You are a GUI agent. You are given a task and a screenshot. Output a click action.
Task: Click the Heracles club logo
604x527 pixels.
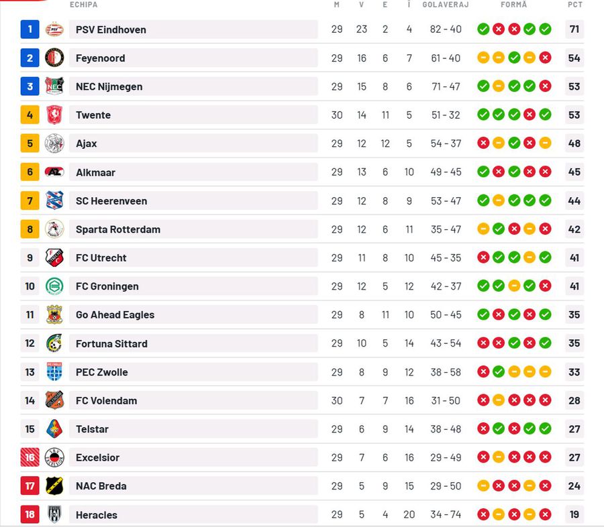tap(54, 515)
